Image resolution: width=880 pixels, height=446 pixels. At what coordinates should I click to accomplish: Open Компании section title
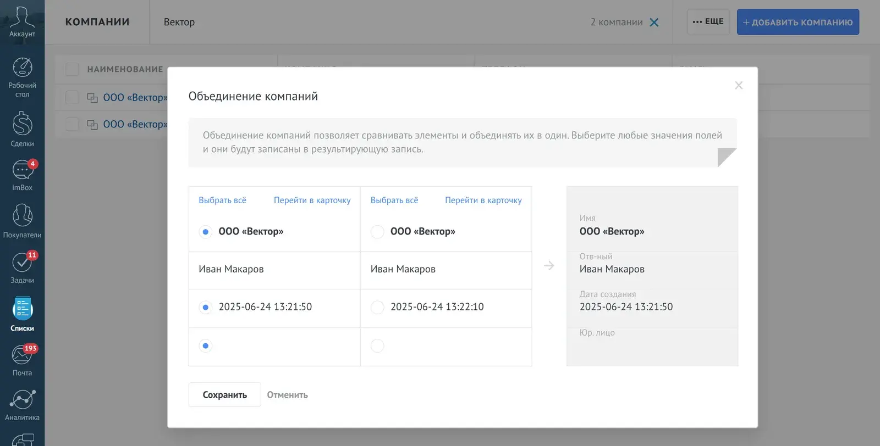[x=97, y=22]
